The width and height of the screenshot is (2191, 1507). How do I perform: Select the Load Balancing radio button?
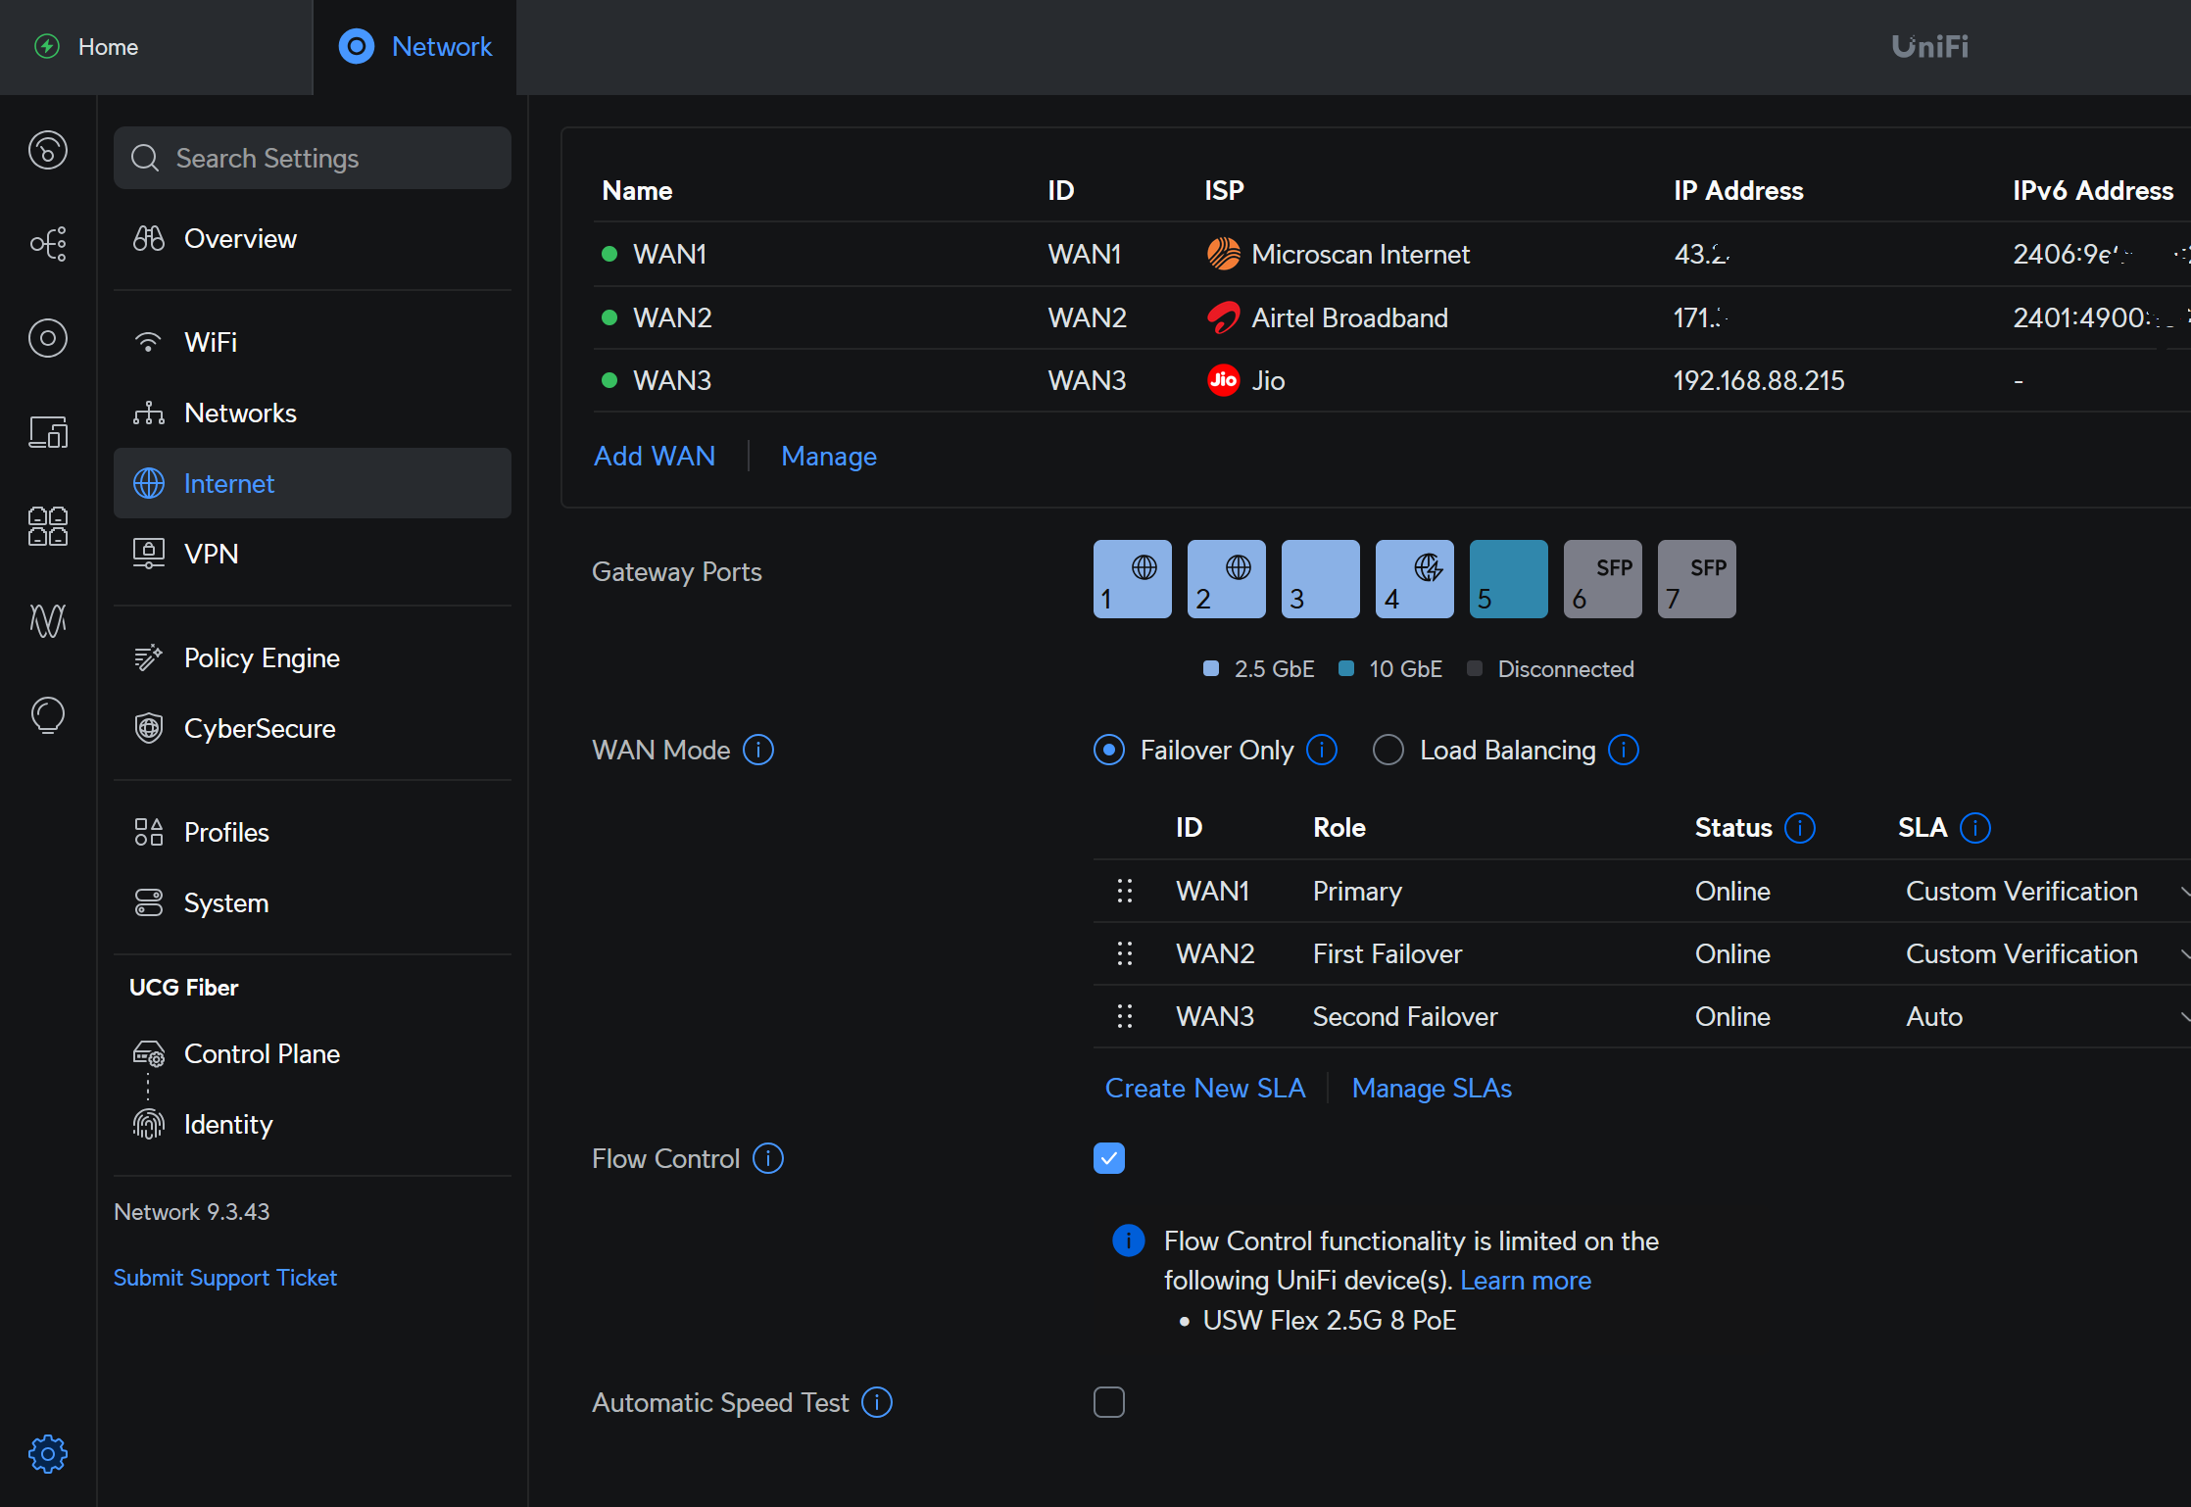[x=1388, y=750]
